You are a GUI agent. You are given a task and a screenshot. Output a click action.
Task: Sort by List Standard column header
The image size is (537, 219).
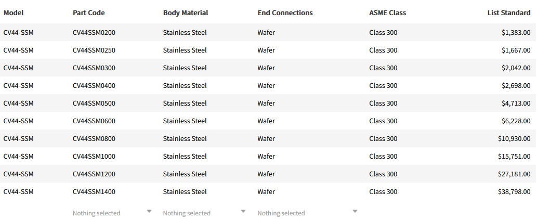coord(509,12)
